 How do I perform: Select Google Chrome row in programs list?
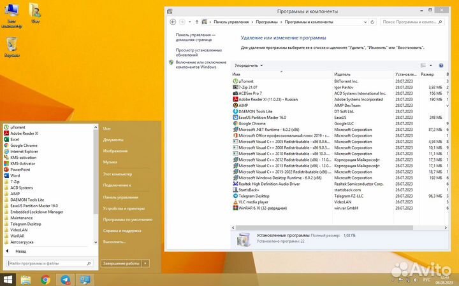tap(340, 123)
